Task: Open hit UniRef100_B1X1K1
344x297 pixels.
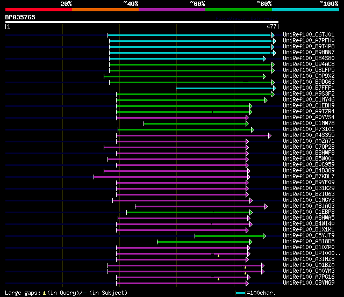Action: (309, 230)
